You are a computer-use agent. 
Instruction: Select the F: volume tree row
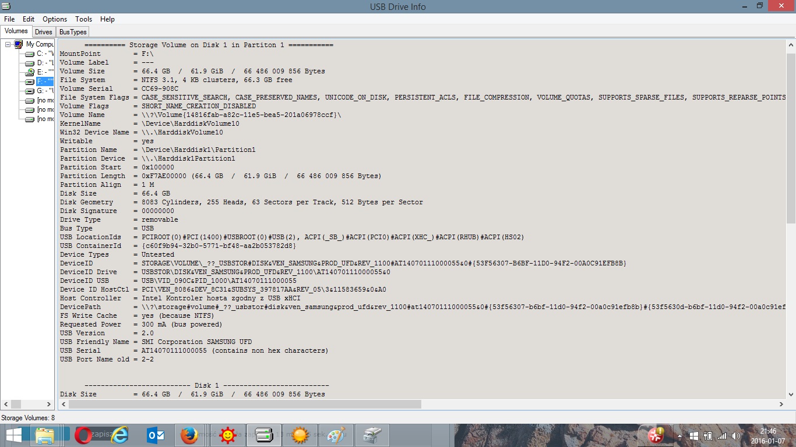click(x=45, y=81)
